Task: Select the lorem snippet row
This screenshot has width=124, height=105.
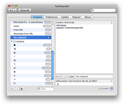Action: tap(31, 26)
